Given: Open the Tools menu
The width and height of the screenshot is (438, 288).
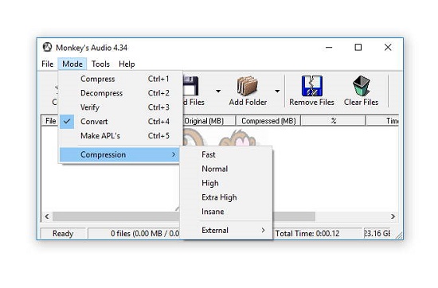Looking at the screenshot, I should pos(100,64).
